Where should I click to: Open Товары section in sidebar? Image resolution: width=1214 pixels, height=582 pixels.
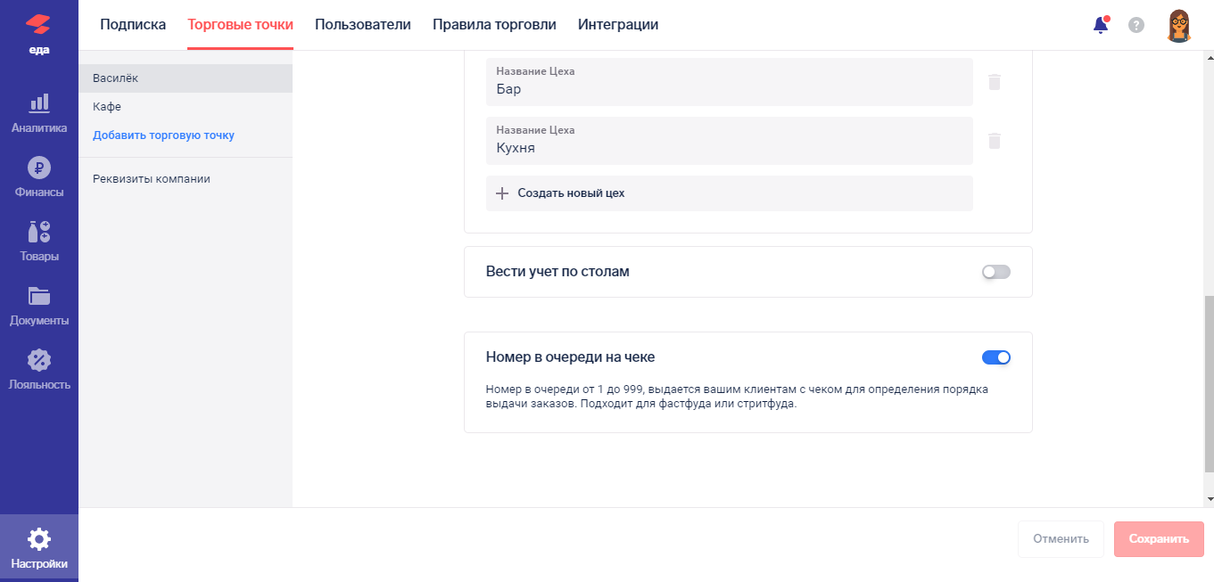point(39,242)
